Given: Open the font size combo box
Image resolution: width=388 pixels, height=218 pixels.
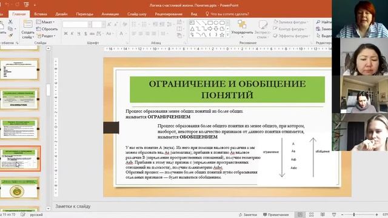Looking at the screenshot, I should click(98, 24).
